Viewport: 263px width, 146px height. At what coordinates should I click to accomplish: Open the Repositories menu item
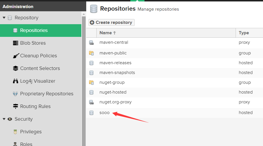pyautogui.click(x=34, y=30)
